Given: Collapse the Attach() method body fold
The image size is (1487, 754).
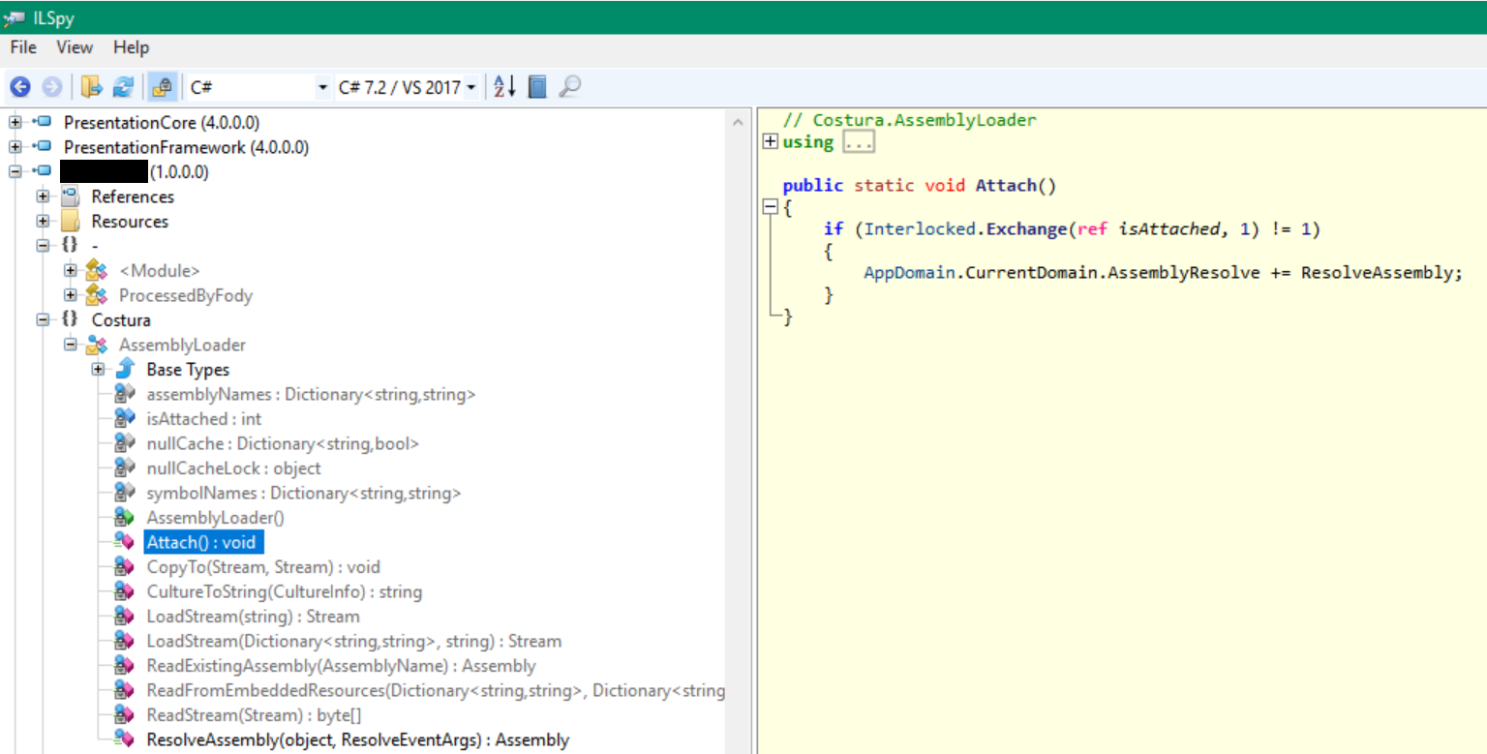Looking at the screenshot, I should (x=771, y=206).
